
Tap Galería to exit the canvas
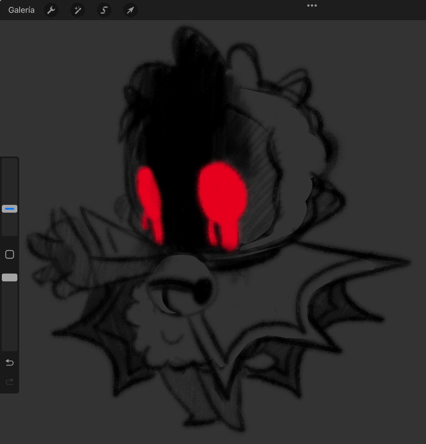coord(21,10)
